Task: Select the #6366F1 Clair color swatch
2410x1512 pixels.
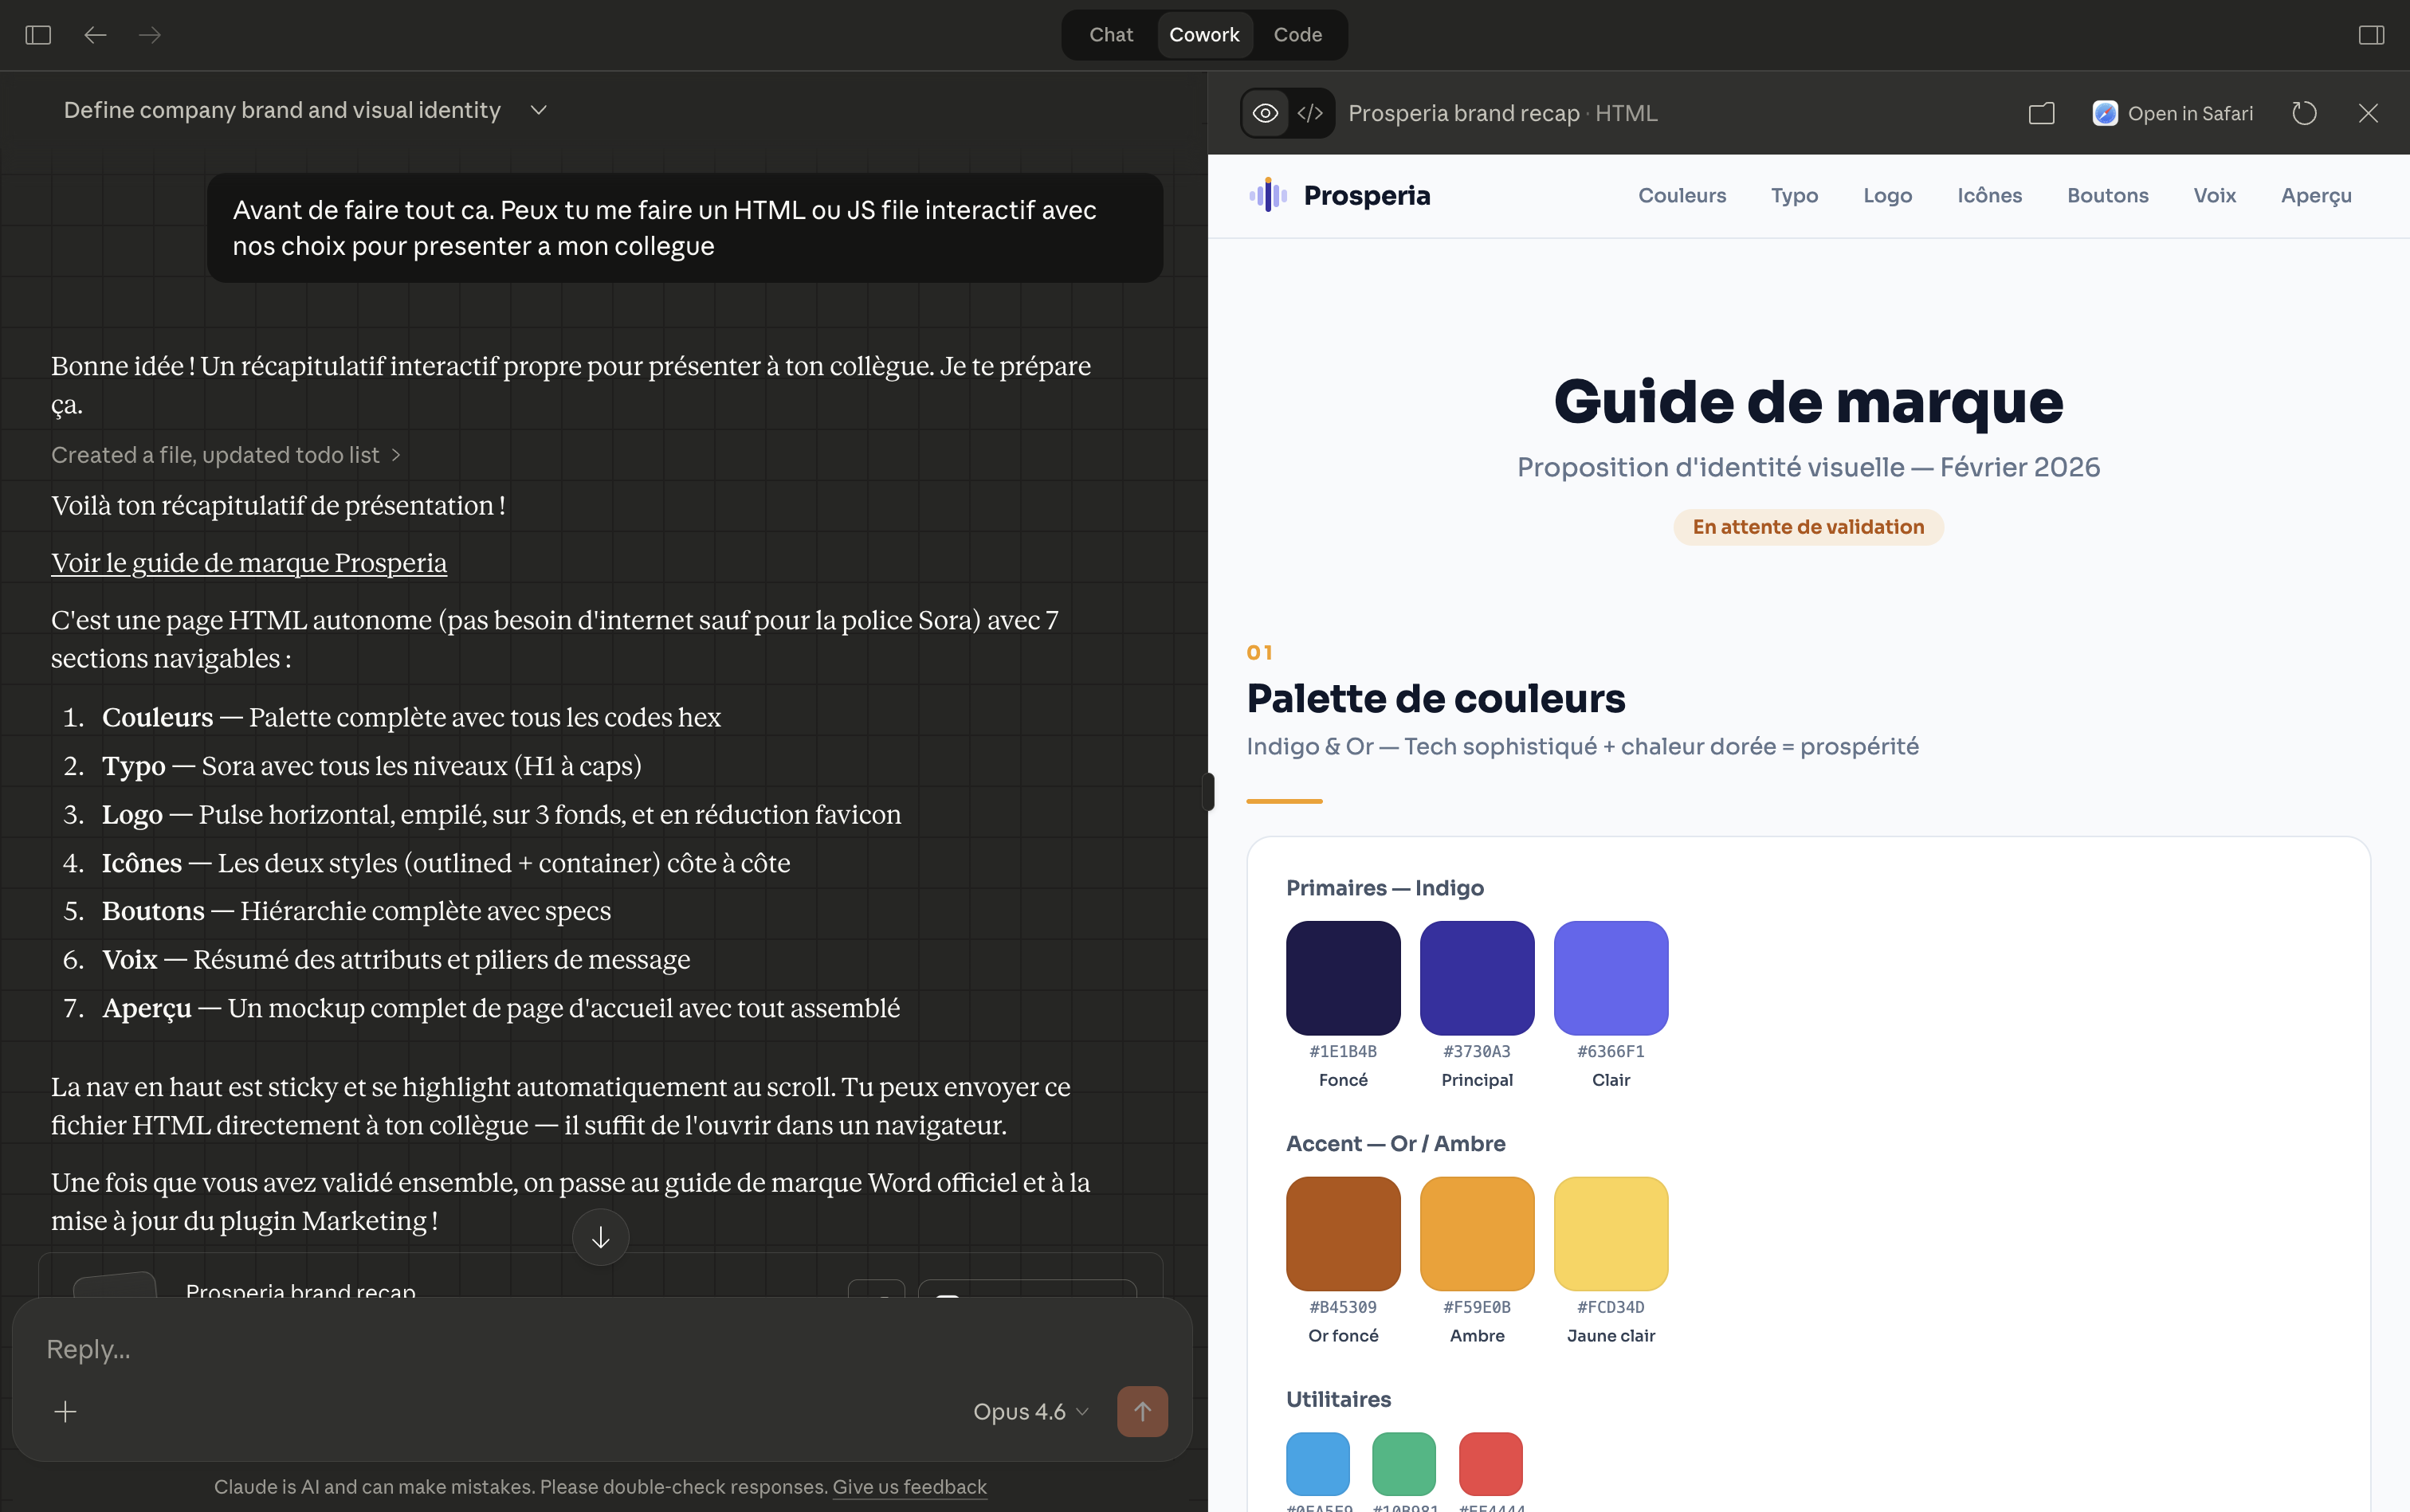Action: pos(1609,977)
